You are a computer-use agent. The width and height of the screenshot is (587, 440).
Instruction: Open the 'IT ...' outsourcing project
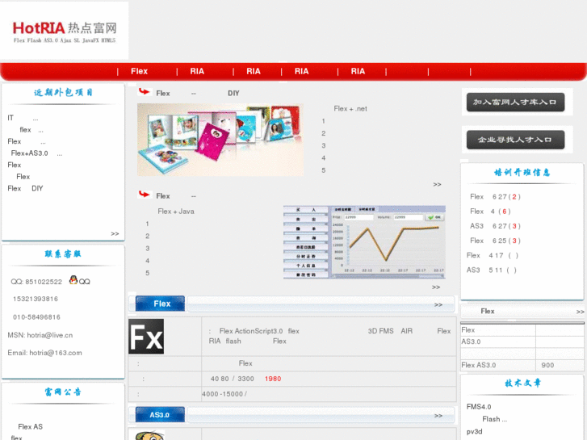pyautogui.click(x=23, y=118)
